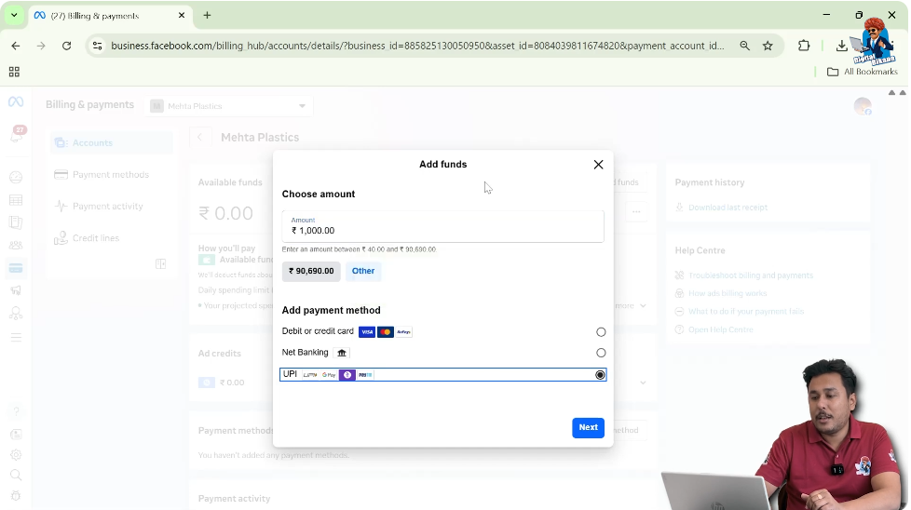Open a new browser tab
Screen dimensions: 911x510
point(207,16)
